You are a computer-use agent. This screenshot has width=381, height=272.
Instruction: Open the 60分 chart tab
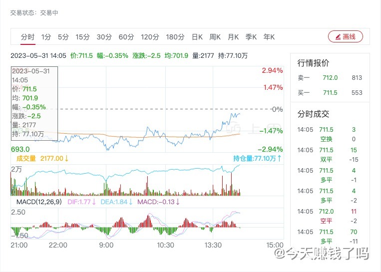tap(126, 37)
